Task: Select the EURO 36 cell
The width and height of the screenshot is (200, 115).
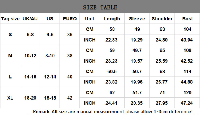Action: coord(70,35)
